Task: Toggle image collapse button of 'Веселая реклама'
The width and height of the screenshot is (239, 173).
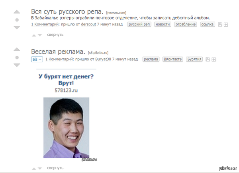Action: click(37, 60)
